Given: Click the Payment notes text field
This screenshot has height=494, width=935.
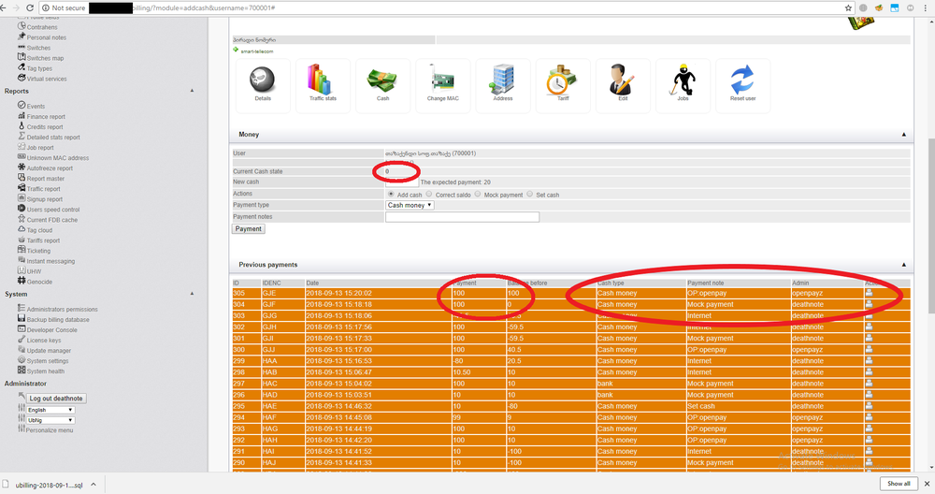Looking at the screenshot, I should [462, 217].
